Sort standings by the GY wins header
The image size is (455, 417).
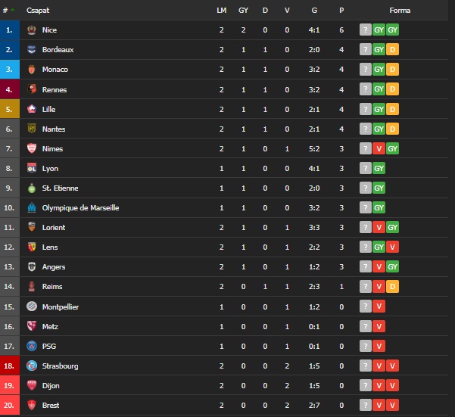(243, 11)
